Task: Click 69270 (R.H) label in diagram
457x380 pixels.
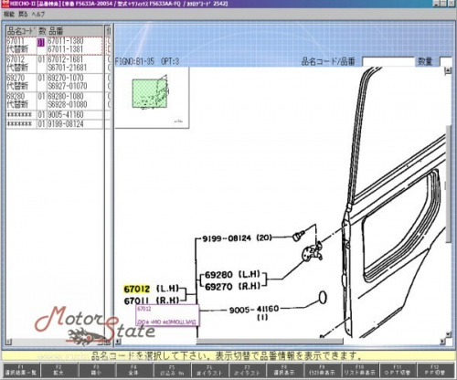Action: [232, 287]
